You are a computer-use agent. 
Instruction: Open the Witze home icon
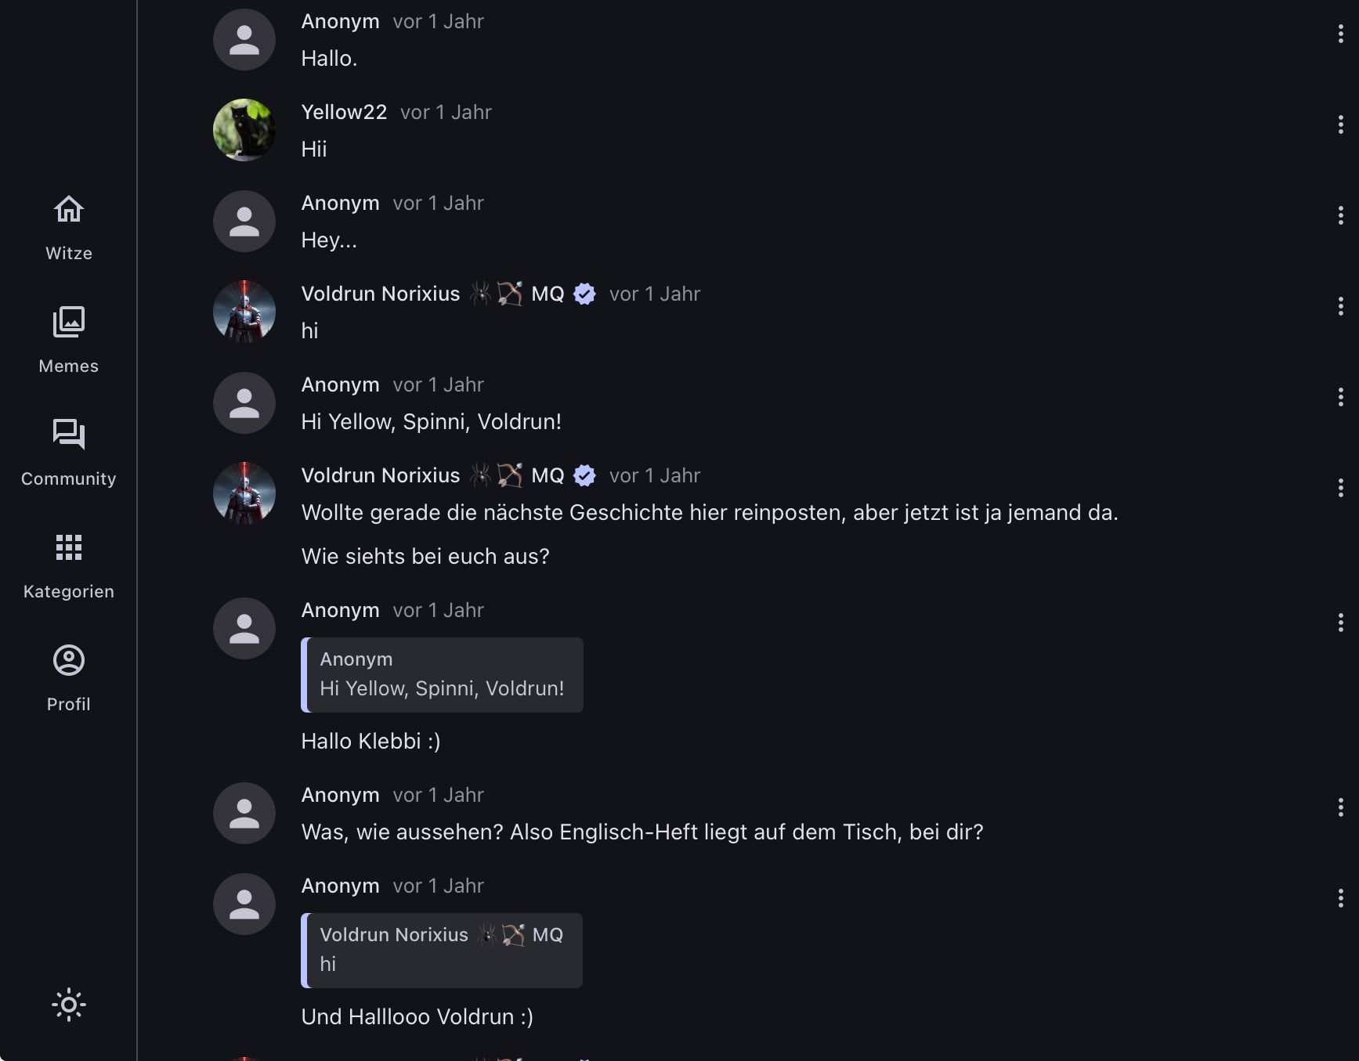click(69, 210)
